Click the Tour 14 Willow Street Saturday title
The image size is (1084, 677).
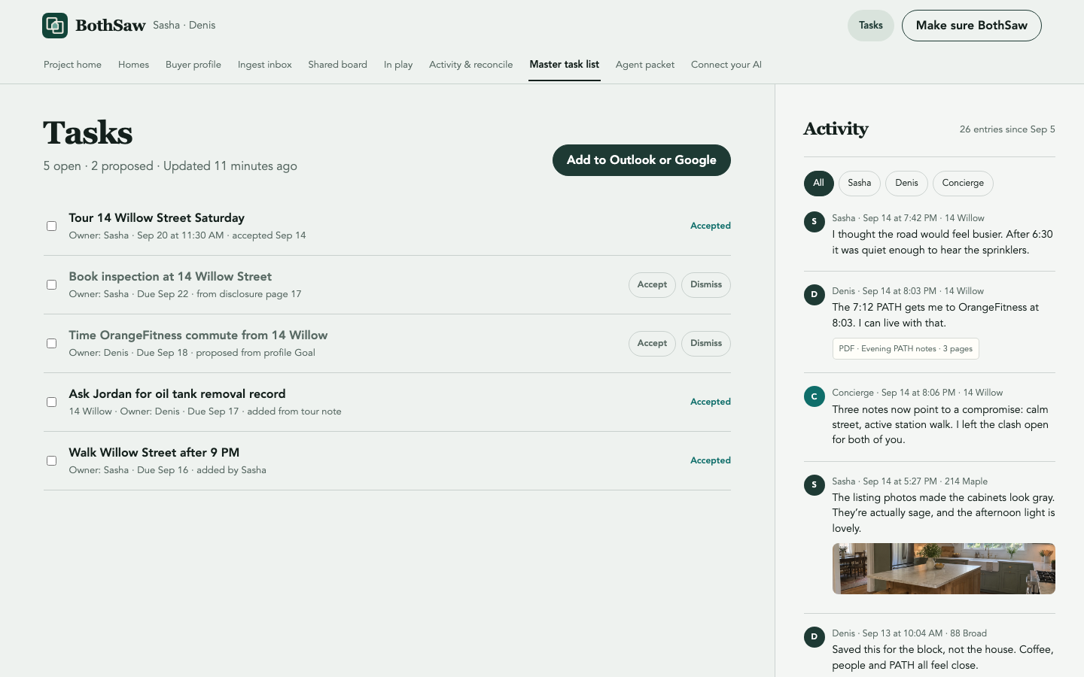coord(157,218)
